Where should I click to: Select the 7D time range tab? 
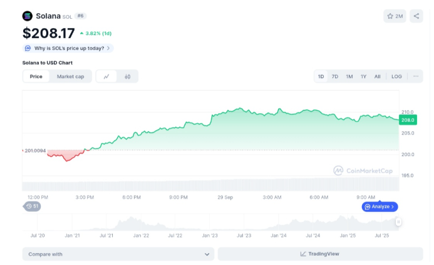(335, 76)
